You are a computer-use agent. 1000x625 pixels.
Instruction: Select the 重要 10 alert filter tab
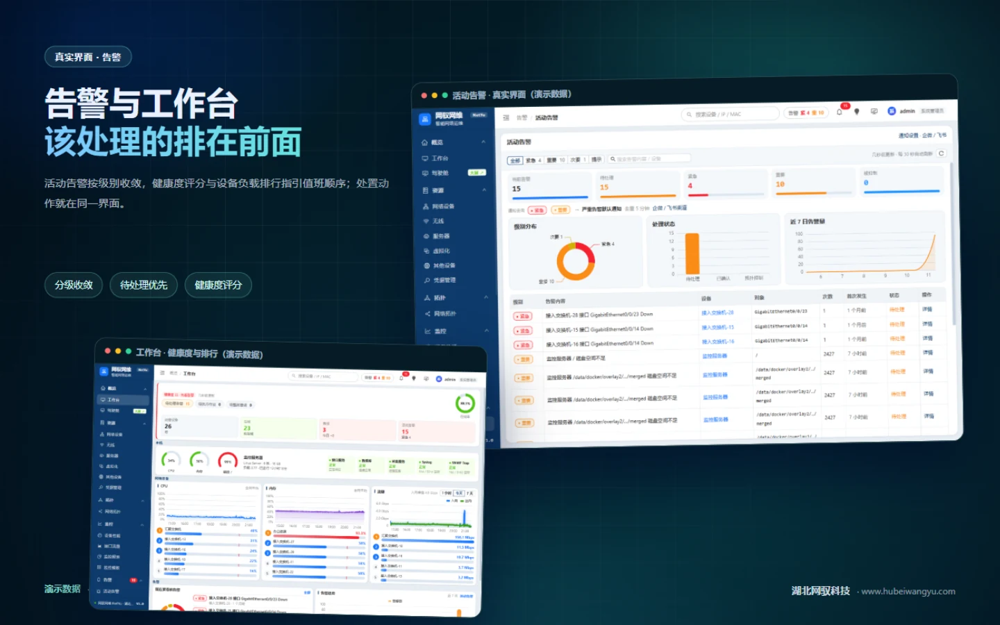[x=556, y=160]
